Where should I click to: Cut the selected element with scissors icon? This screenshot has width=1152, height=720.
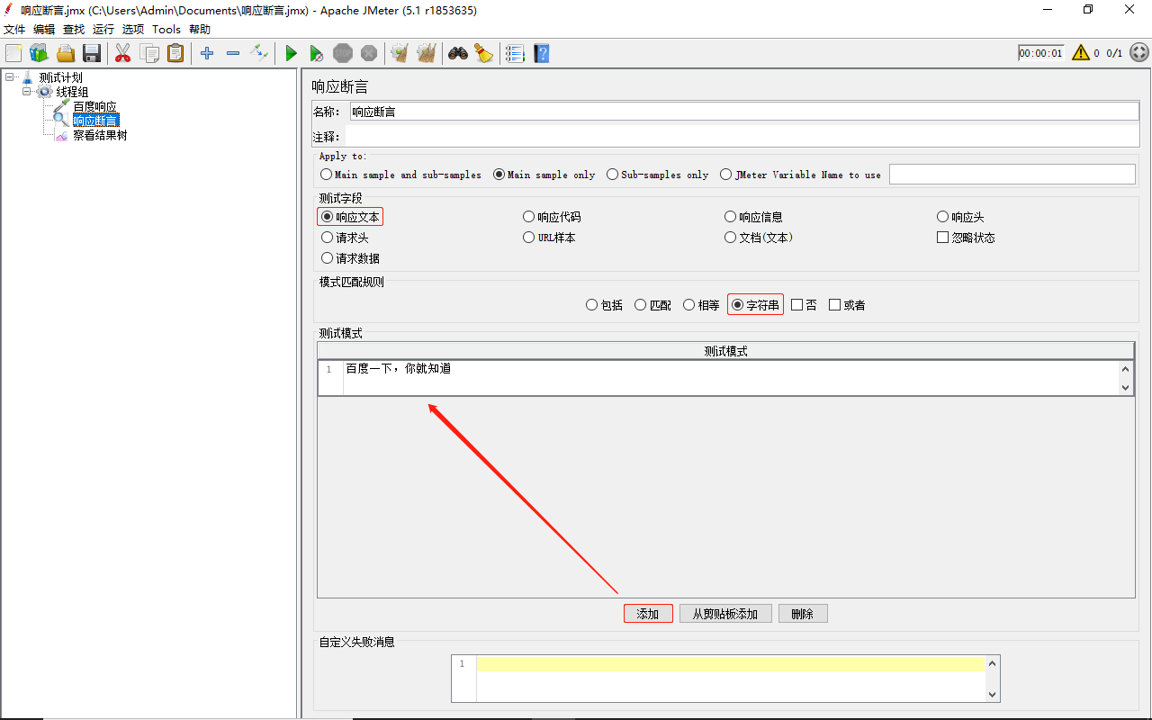[122, 53]
